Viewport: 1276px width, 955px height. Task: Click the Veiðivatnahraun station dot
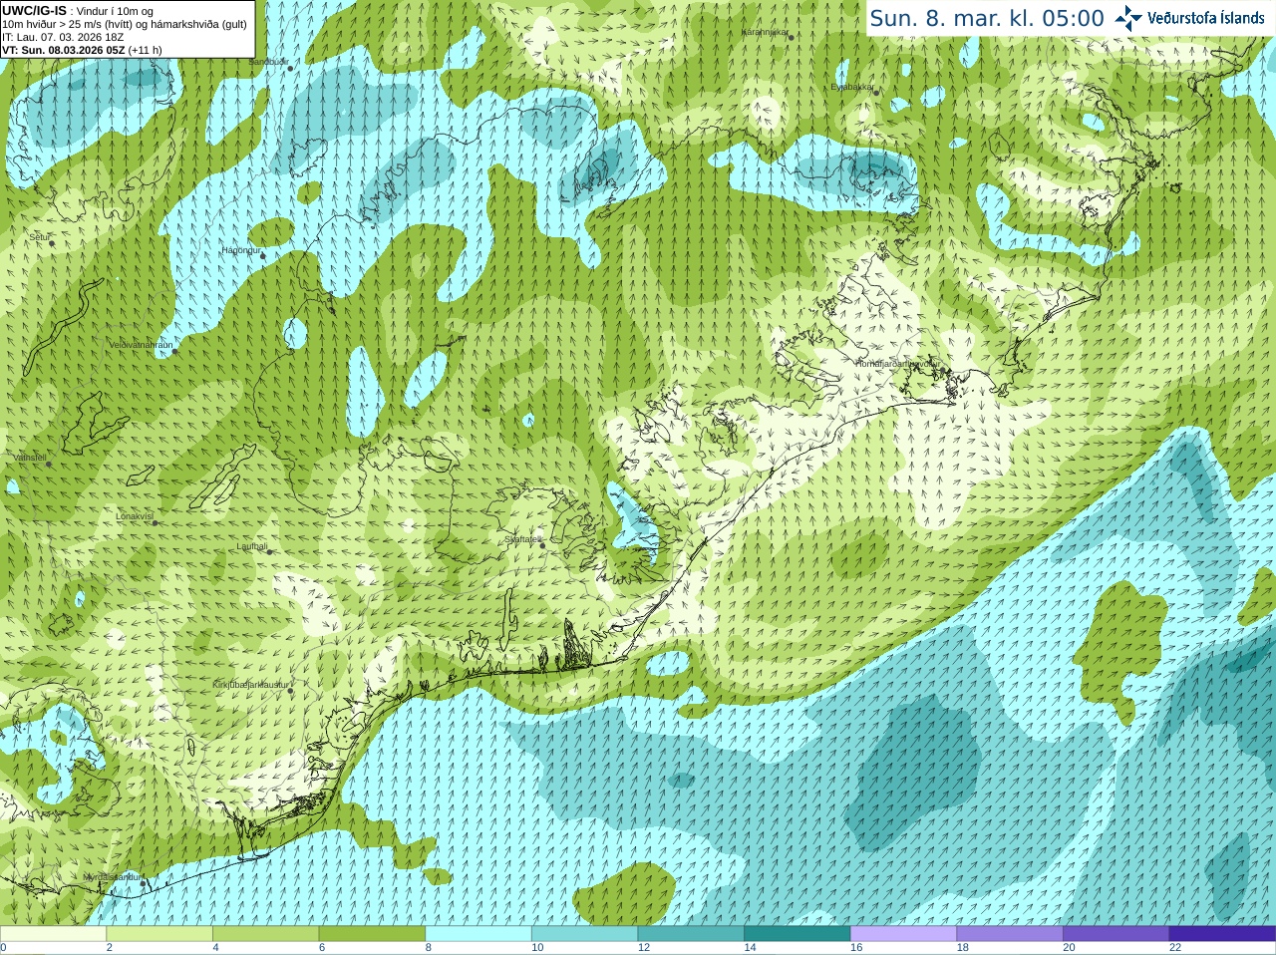[174, 351]
